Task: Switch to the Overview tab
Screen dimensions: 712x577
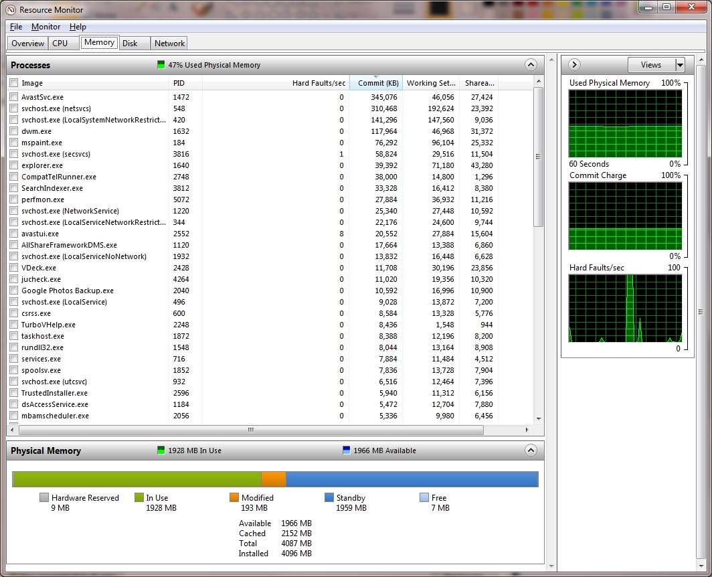Action: click(x=27, y=43)
